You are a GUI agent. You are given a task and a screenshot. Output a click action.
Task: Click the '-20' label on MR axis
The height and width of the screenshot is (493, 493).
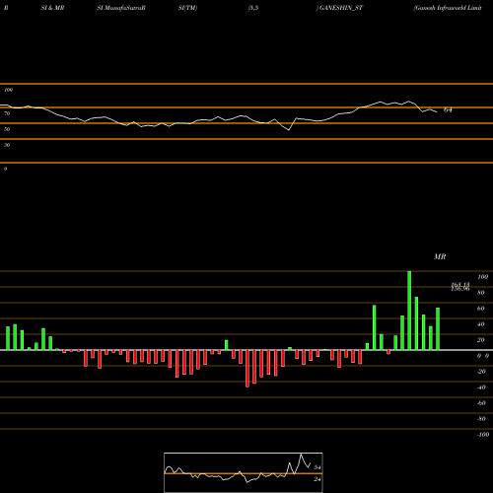[481, 372]
